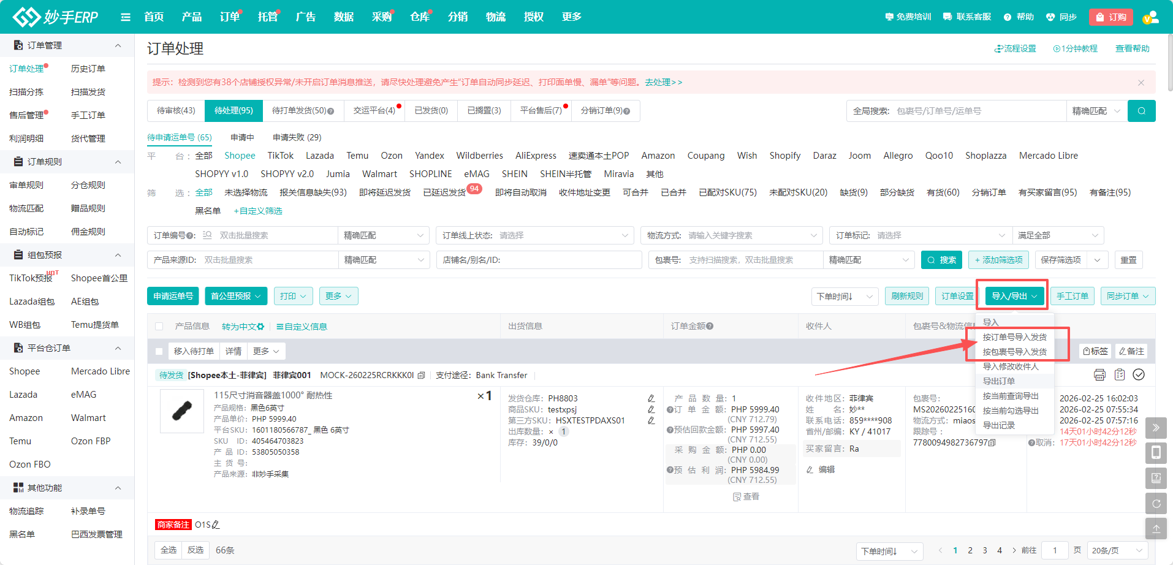Click the global search magnifier button
This screenshot has height=565, width=1173.
coord(1141,111)
